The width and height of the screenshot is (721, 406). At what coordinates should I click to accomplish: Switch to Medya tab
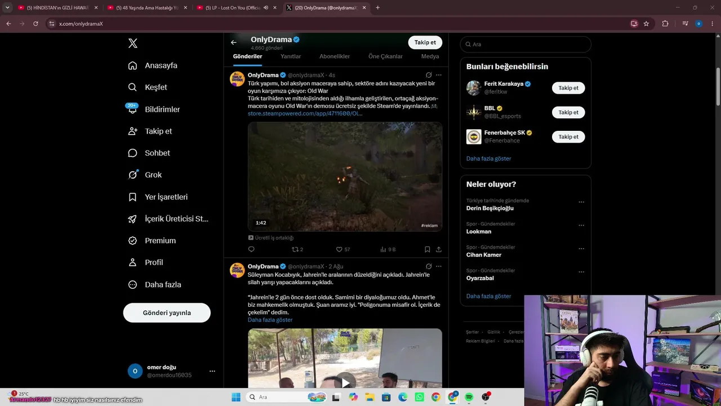[430, 56]
